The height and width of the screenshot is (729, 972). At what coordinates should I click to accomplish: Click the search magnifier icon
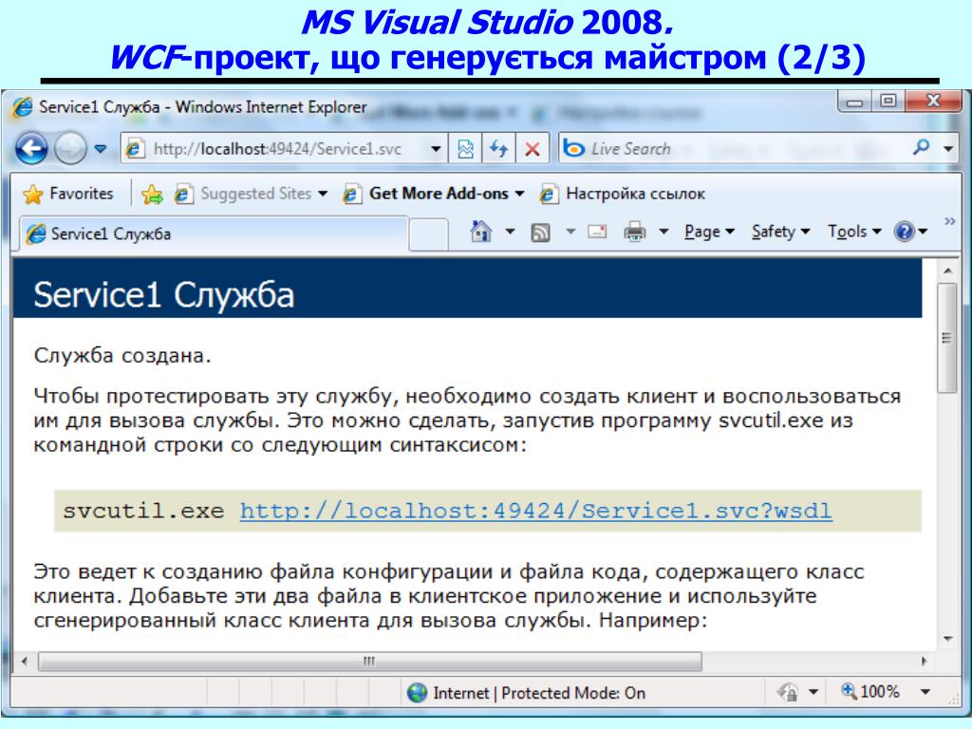(921, 147)
